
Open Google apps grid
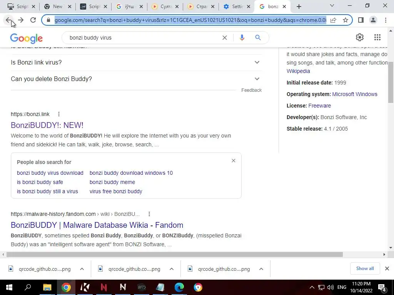377,37
